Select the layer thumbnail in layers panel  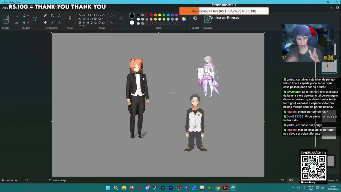[x=329, y=67]
